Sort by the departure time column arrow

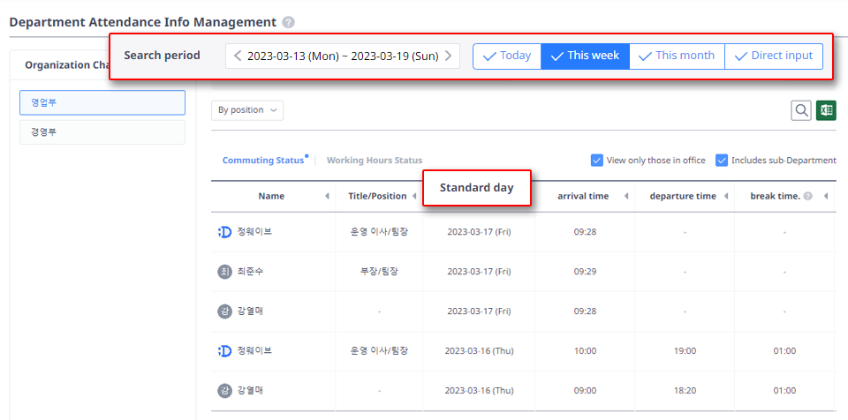point(727,196)
